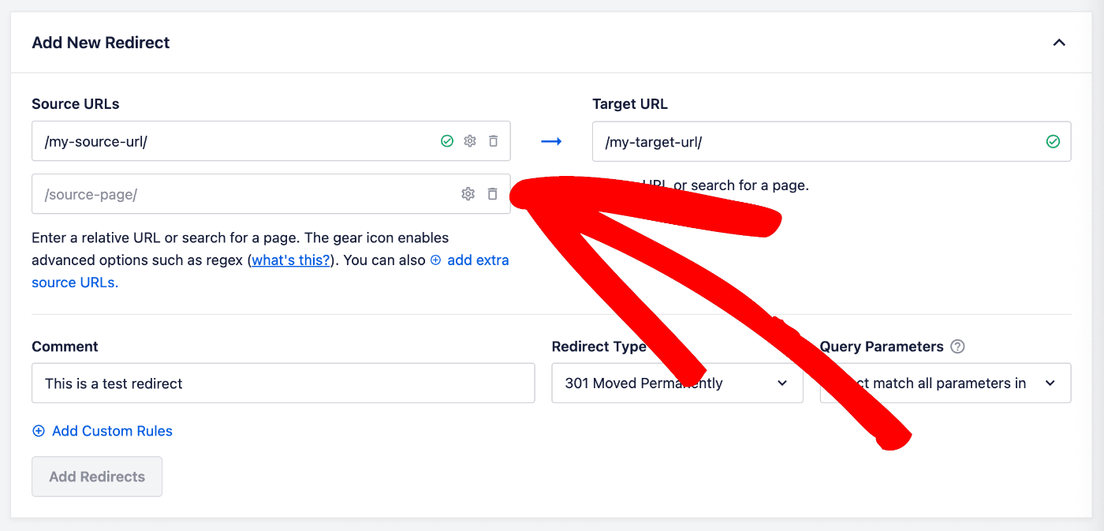This screenshot has width=1104, height=531.
Task: Click into the empty /source-page/ input
Action: click(237, 194)
